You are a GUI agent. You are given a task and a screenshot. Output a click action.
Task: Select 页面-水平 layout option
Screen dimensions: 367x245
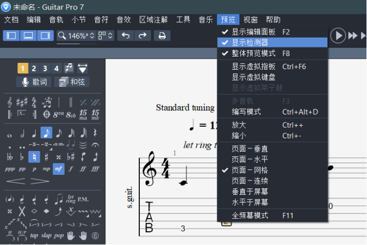click(272, 159)
